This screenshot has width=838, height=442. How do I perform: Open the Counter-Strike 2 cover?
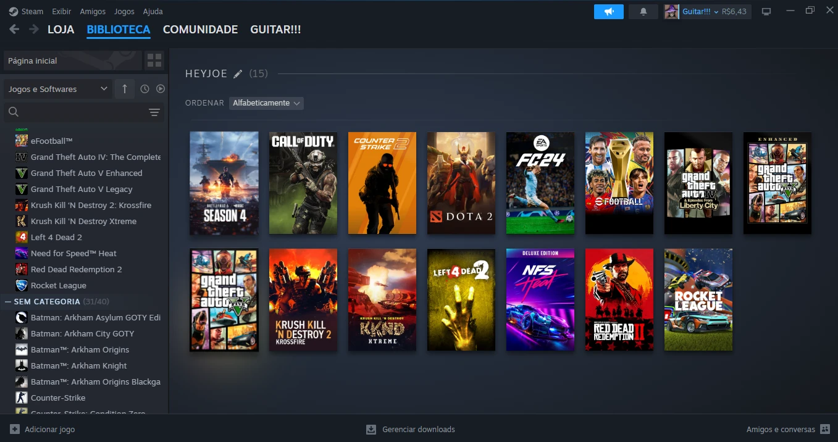382,183
